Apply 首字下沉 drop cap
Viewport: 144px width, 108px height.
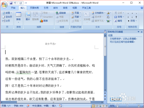coord(98,21)
